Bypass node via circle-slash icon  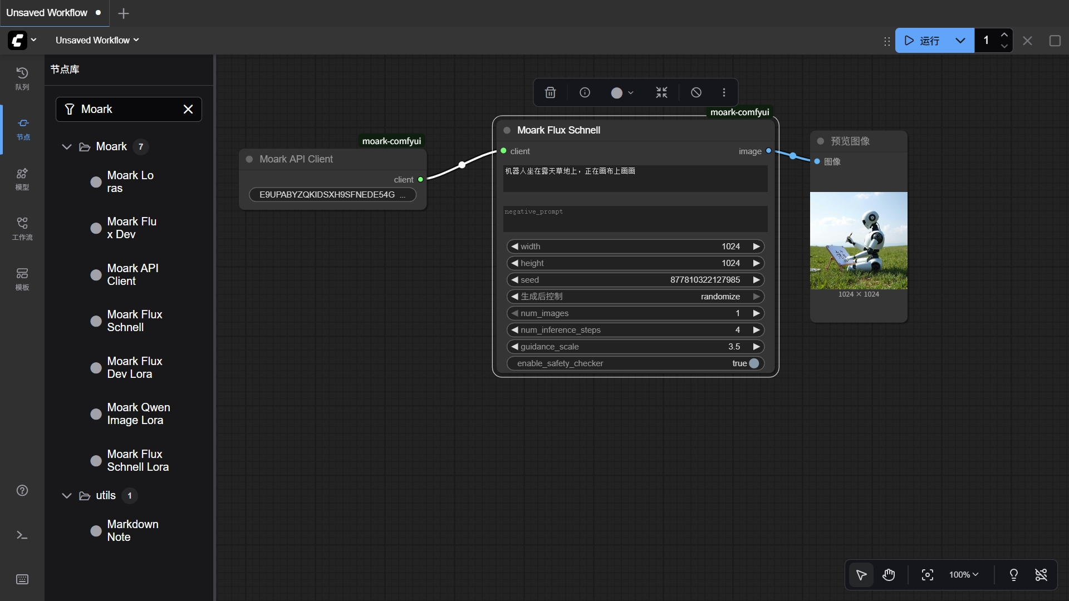[x=696, y=93]
